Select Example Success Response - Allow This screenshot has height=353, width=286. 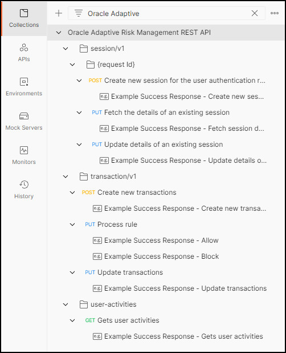[x=161, y=240]
